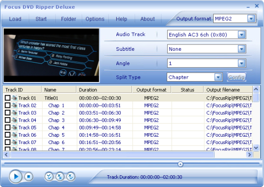This screenshot has width=264, height=187.
Task: Check the Track 01 checkbox
Action: click(x=7, y=98)
